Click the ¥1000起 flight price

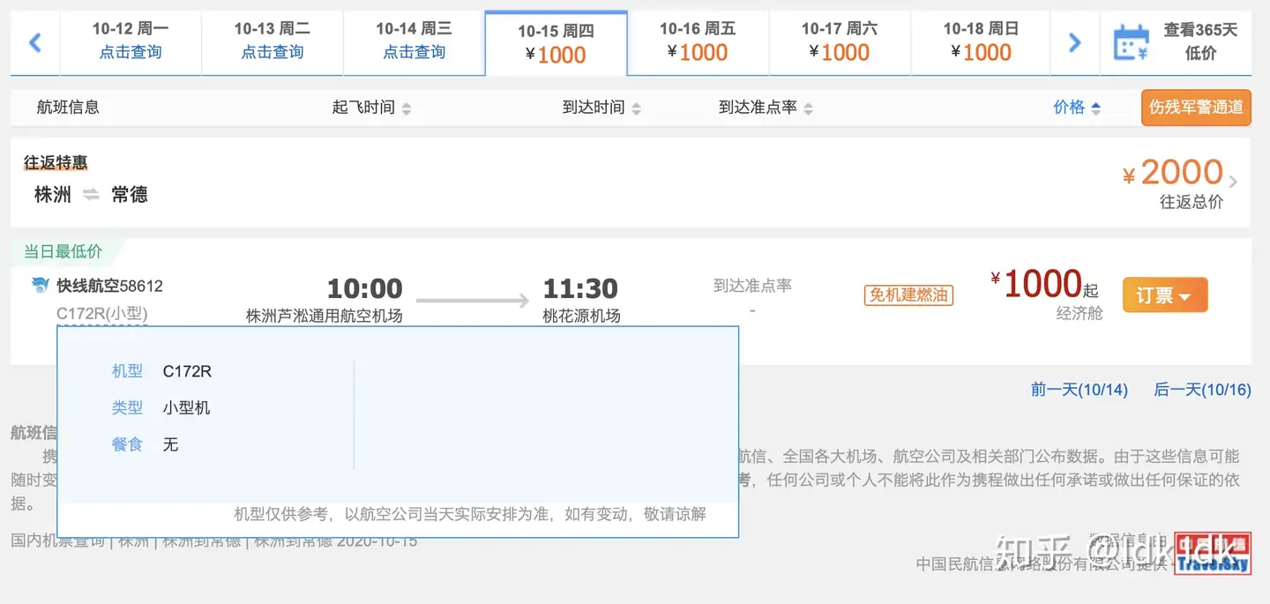[x=1045, y=285]
